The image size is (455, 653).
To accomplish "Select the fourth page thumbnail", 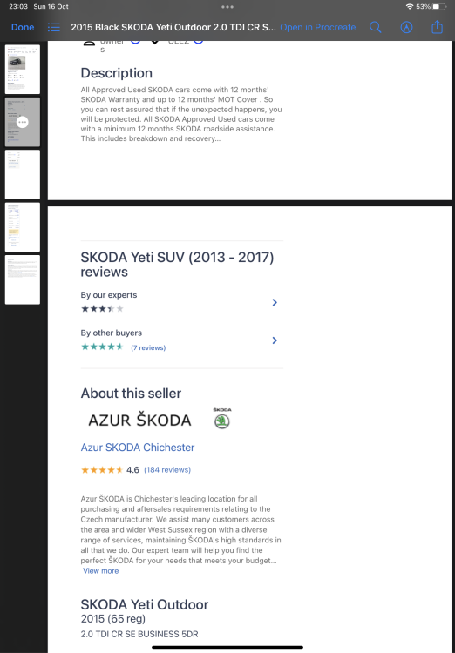I will click(x=23, y=227).
